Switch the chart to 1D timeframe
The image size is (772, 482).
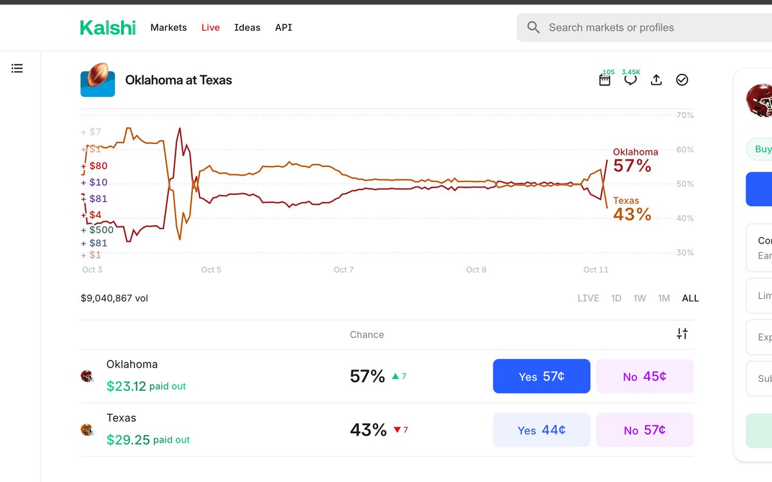coord(616,298)
